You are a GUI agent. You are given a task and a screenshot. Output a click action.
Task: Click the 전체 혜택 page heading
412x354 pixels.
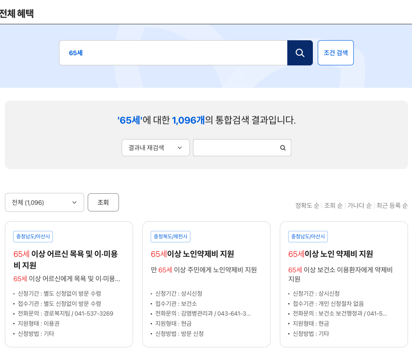pos(17,13)
